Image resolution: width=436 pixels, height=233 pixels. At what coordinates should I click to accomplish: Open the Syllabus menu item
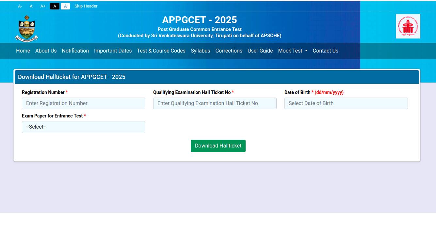[200, 51]
